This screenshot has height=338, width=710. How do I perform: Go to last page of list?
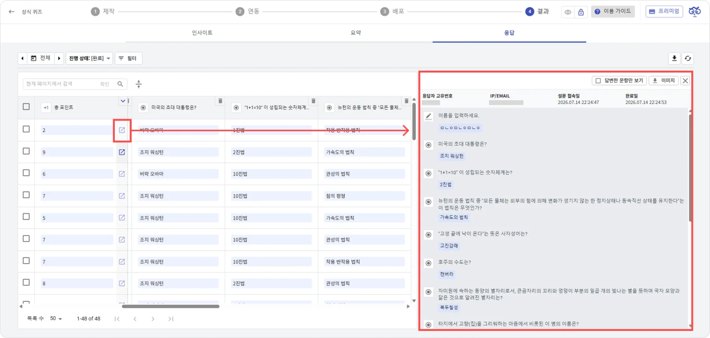coord(170,319)
